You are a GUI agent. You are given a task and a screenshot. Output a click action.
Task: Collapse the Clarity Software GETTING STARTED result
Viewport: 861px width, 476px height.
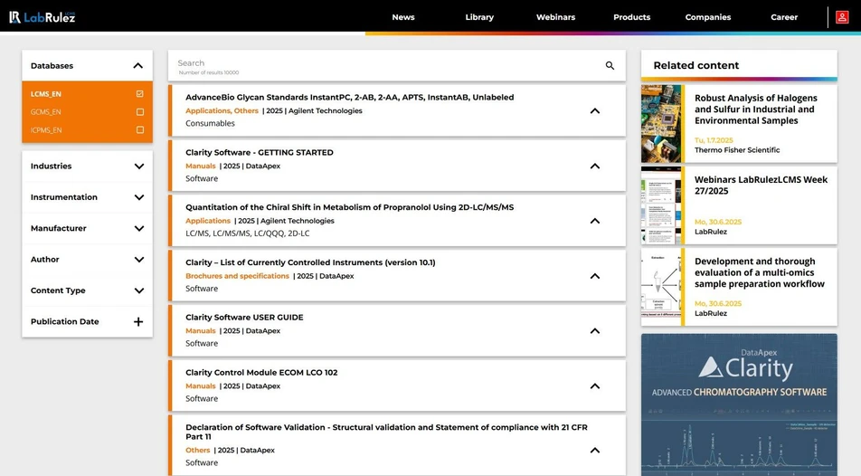pos(595,166)
